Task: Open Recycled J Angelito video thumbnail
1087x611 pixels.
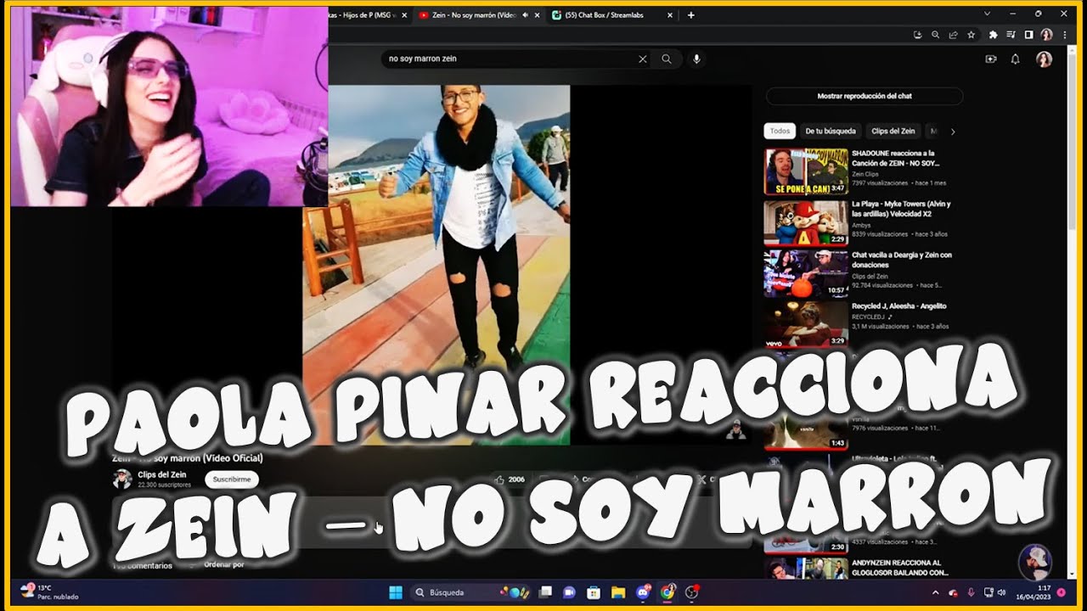Action: coord(806,324)
